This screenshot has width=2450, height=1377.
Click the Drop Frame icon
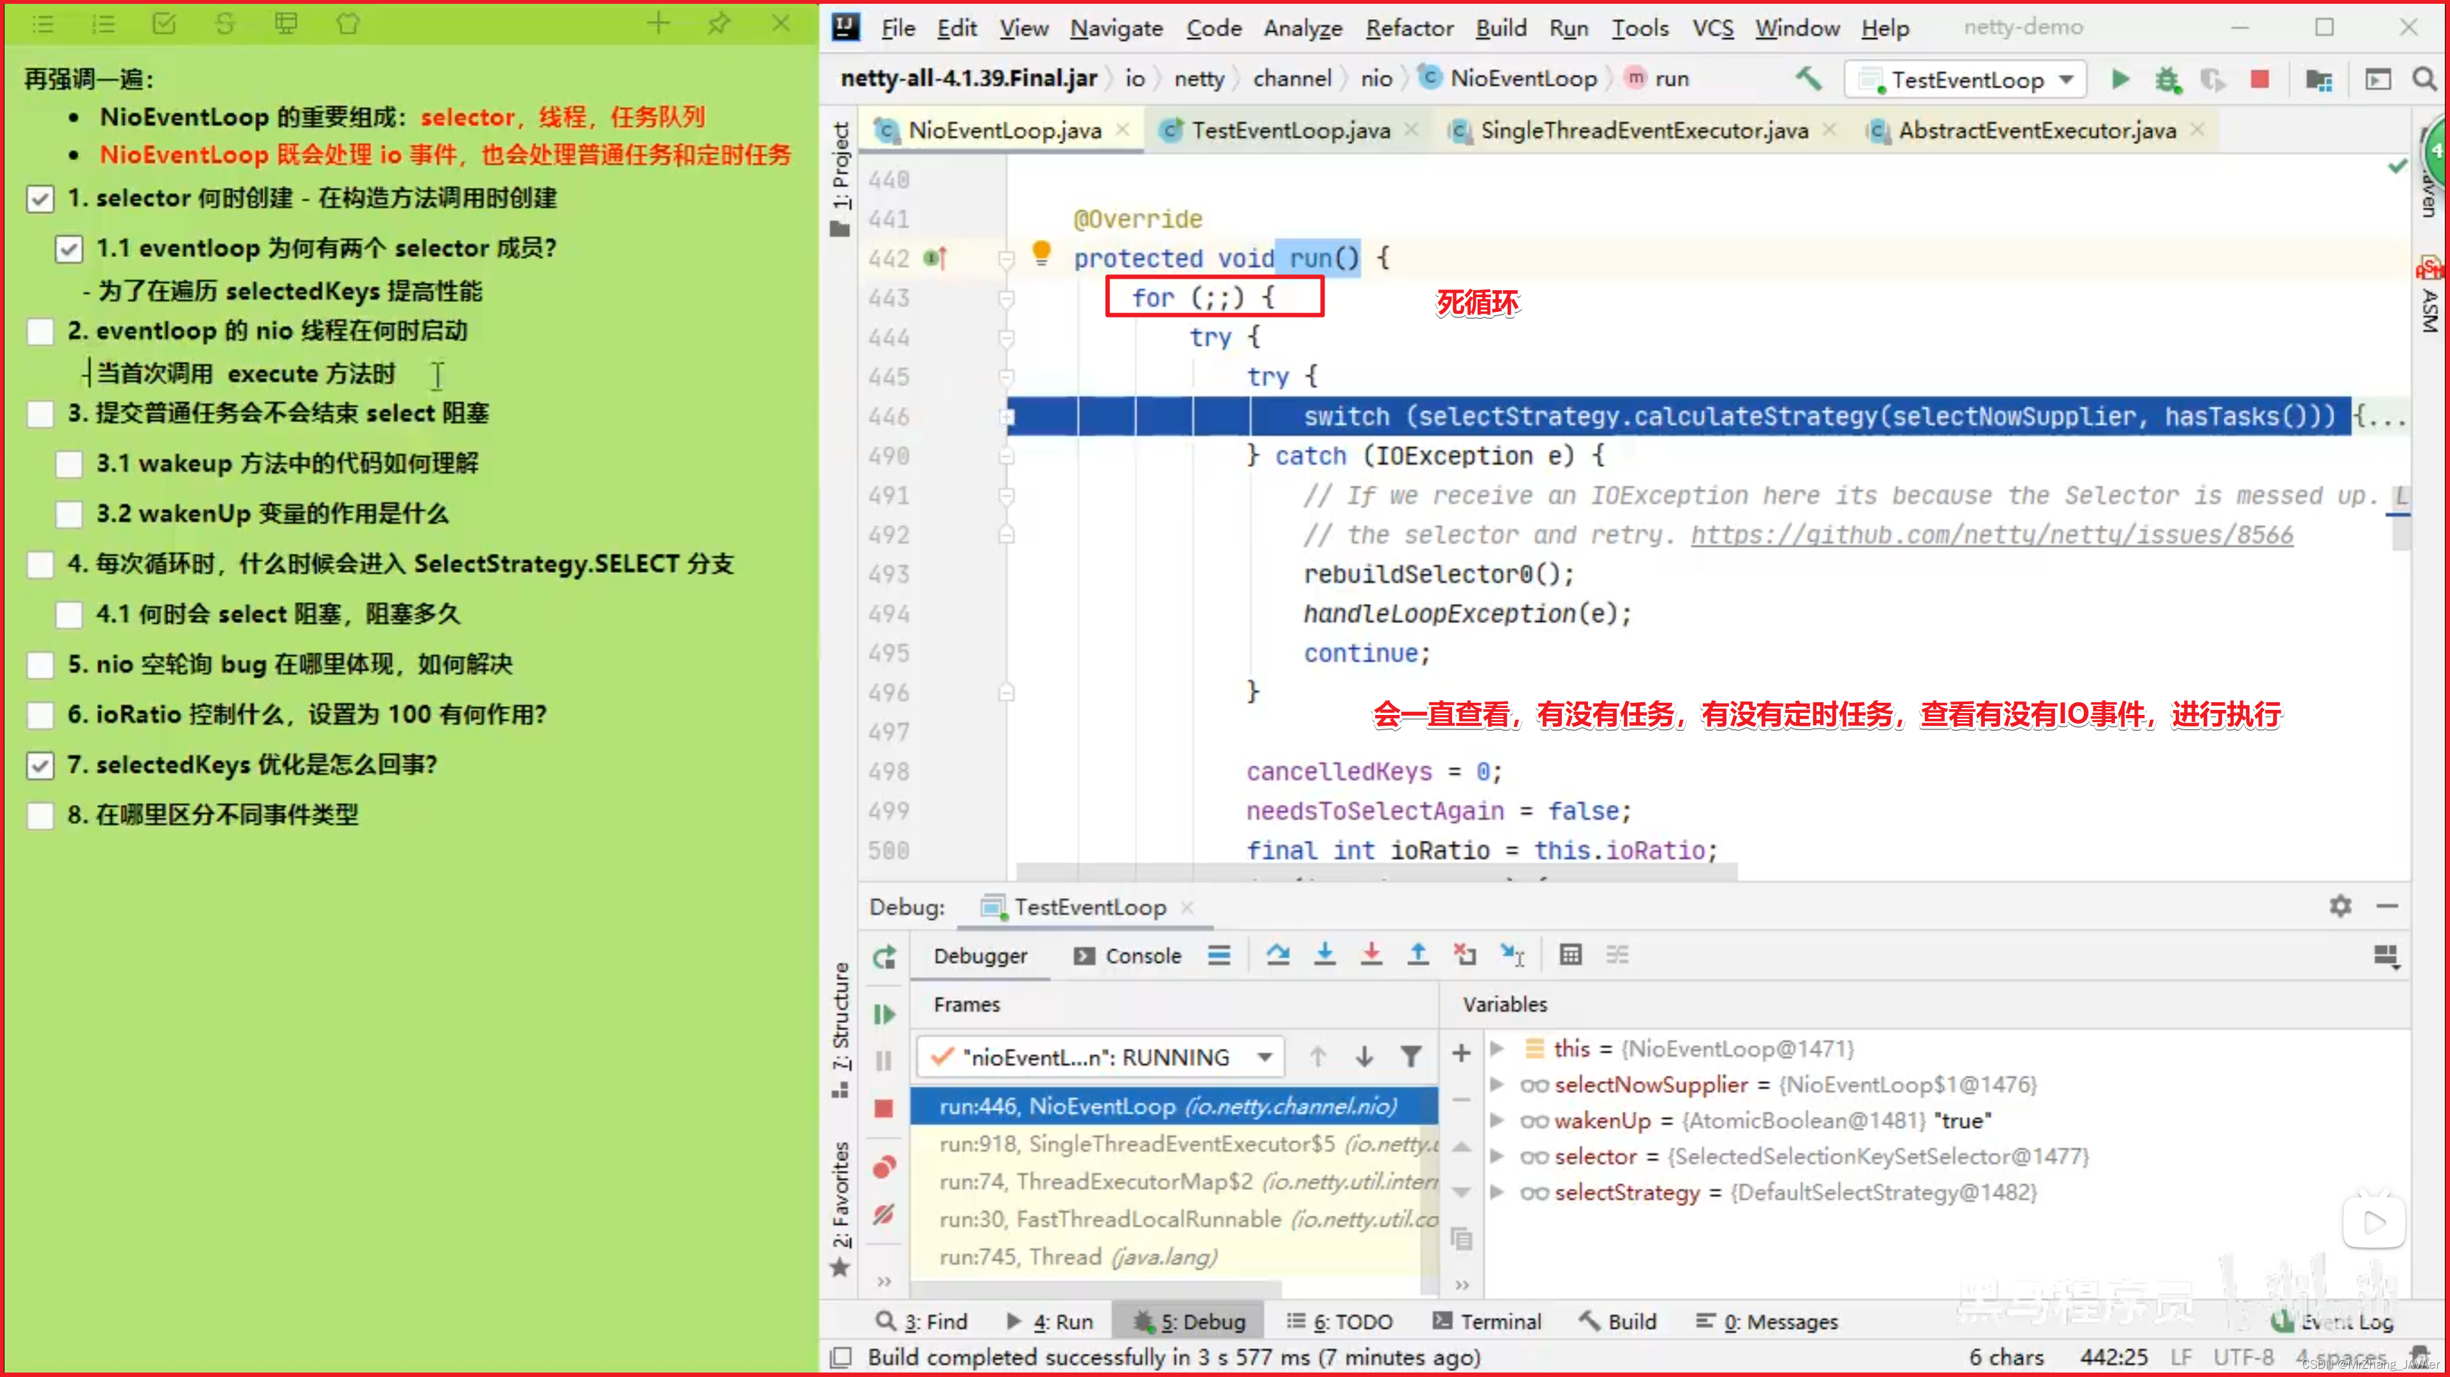click(1465, 954)
